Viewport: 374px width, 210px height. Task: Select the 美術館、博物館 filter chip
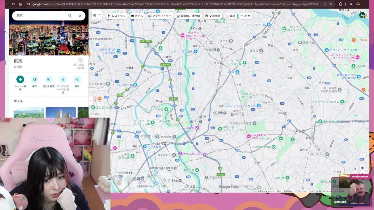click(x=188, y=16)
